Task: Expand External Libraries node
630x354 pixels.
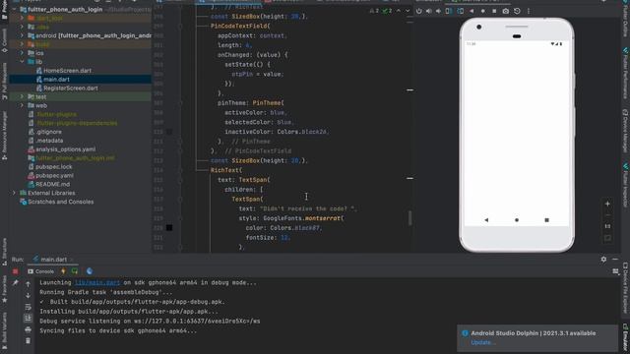Action: pyautogui.click(x=14, y=193)
